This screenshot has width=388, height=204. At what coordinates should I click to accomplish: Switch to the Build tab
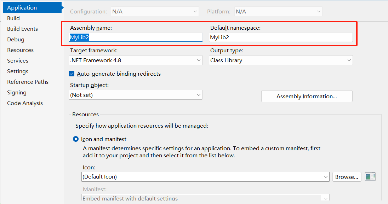(13, 18)
